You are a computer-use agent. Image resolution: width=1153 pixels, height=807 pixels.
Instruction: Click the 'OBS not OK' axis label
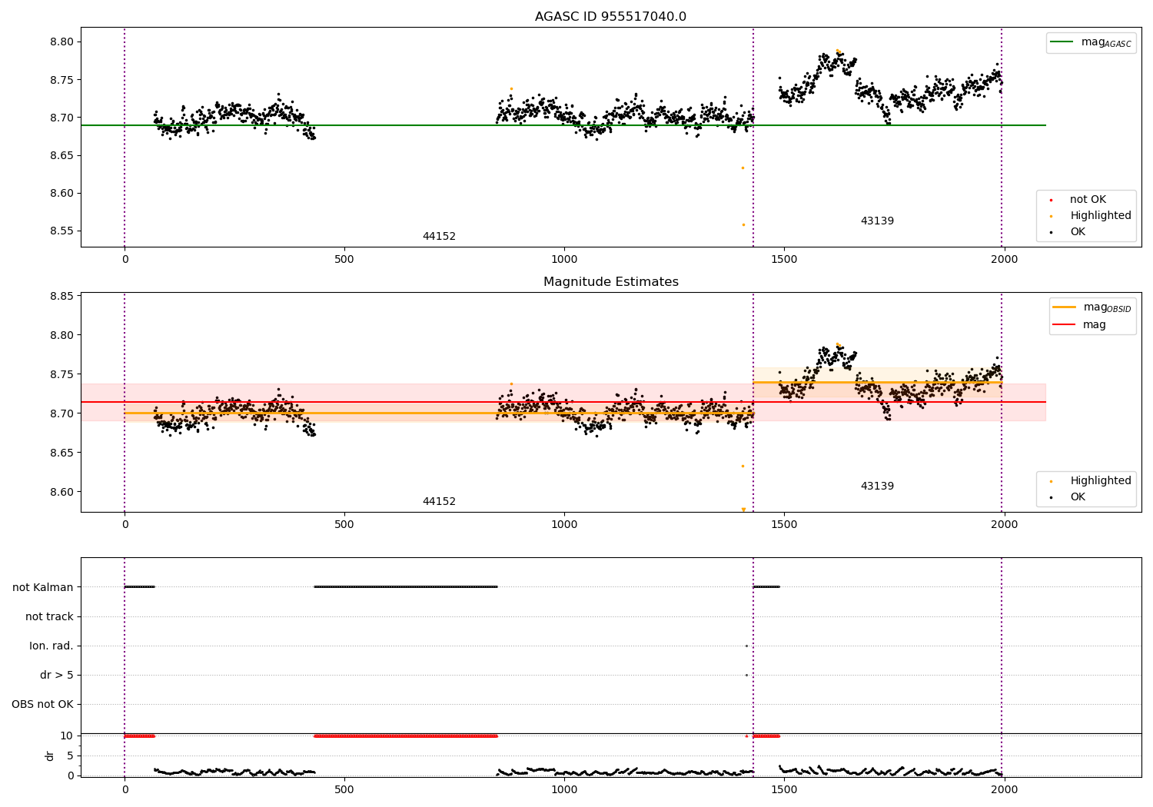[43, 704]
